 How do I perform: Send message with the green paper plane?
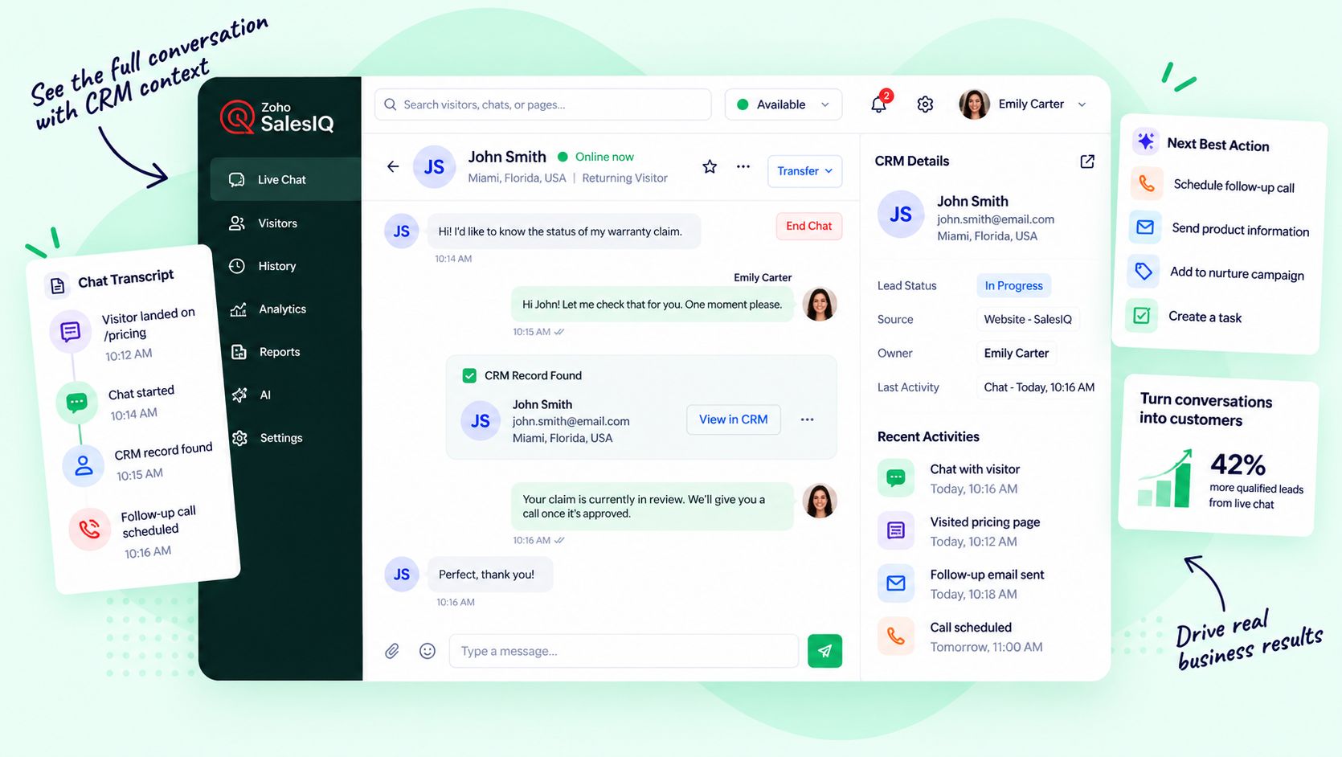[x=824, y=651]
